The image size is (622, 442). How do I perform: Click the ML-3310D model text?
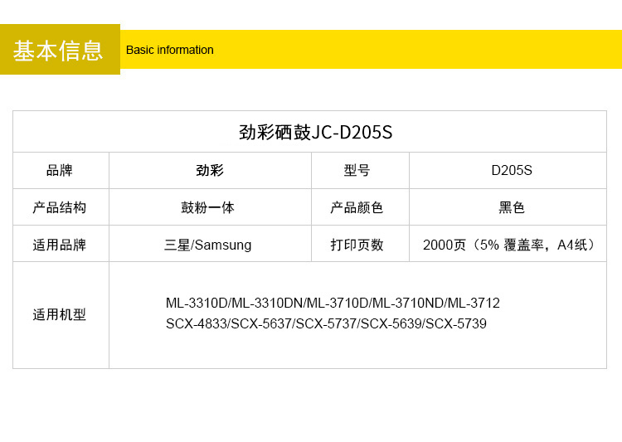[x=196, y=304]
